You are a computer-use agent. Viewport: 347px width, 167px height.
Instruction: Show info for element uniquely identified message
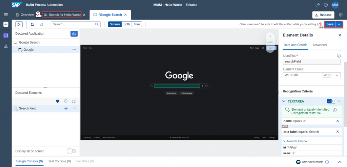(x=335, y=110)
